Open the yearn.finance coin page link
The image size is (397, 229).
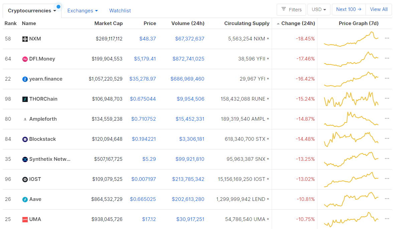point(45,79)
